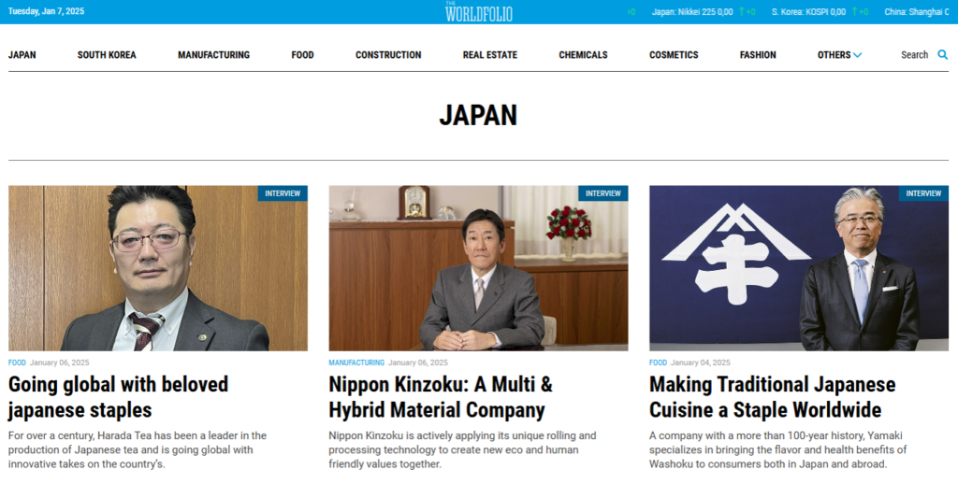Click the Yamaki interview thumbnail image
Viewport: 958px width, 484px height.
pos(798,268)
